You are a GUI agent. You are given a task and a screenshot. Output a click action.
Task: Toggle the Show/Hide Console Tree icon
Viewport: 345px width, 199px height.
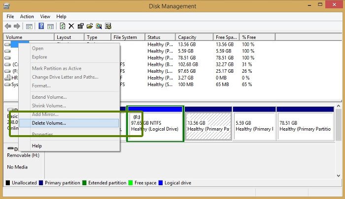(29, 27)
